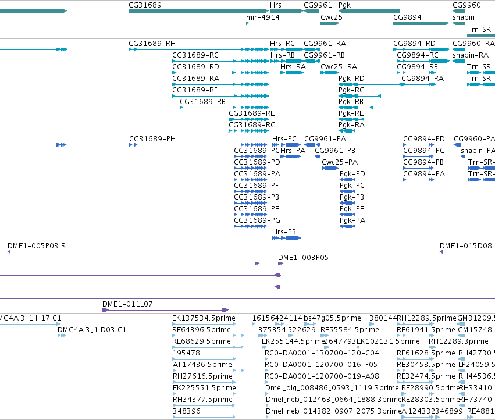Click BAC clone DME1-003P05

point(386,264)
